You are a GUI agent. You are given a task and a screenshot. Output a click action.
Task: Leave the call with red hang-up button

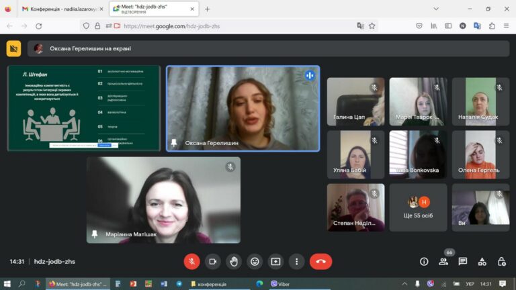click(320, 262)
